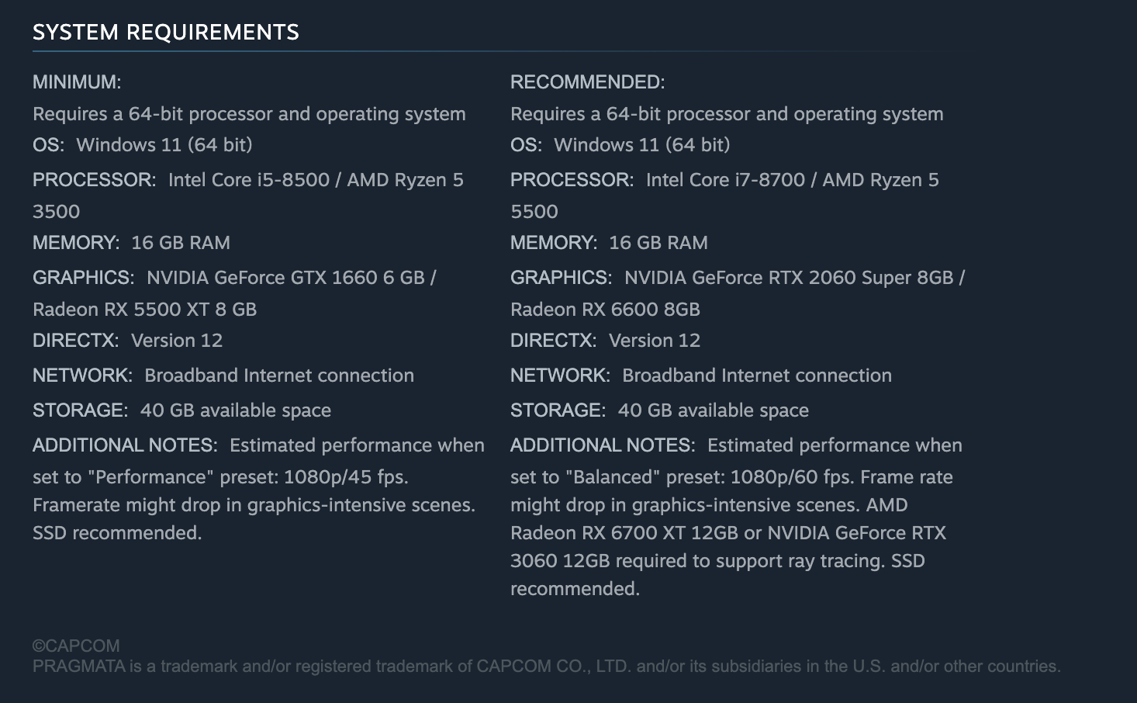Click the "Radeon RX 6600 8GB" text
This screenshot has height=703, width=1137.
pyautogui.click(x=605, y=310)
